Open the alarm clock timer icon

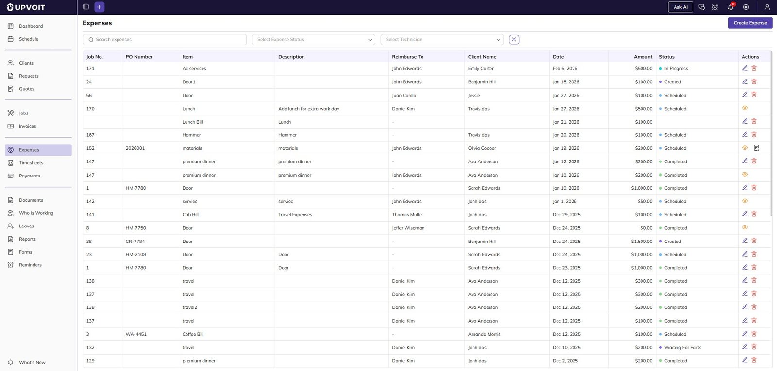click(x=715, y=7)
